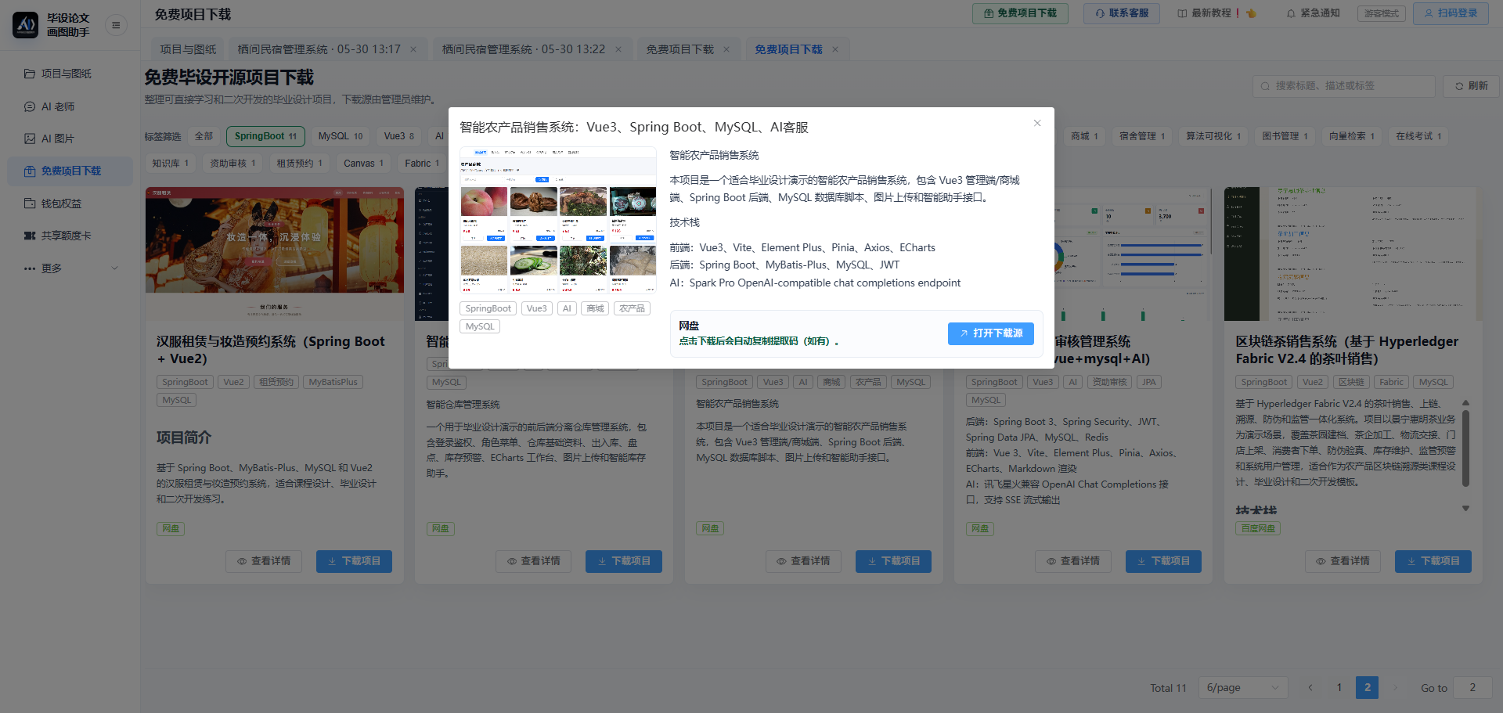Click 查看详情 on the 汉服租赁与妆造预约系统 card
Viewport: 1503px width, 713px height.
coord(264,561)
